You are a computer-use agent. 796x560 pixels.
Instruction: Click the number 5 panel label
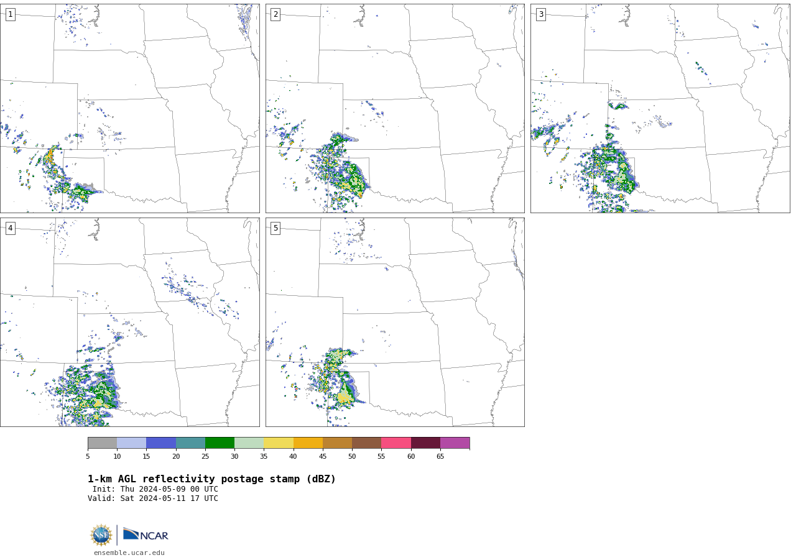pos(275,228)
